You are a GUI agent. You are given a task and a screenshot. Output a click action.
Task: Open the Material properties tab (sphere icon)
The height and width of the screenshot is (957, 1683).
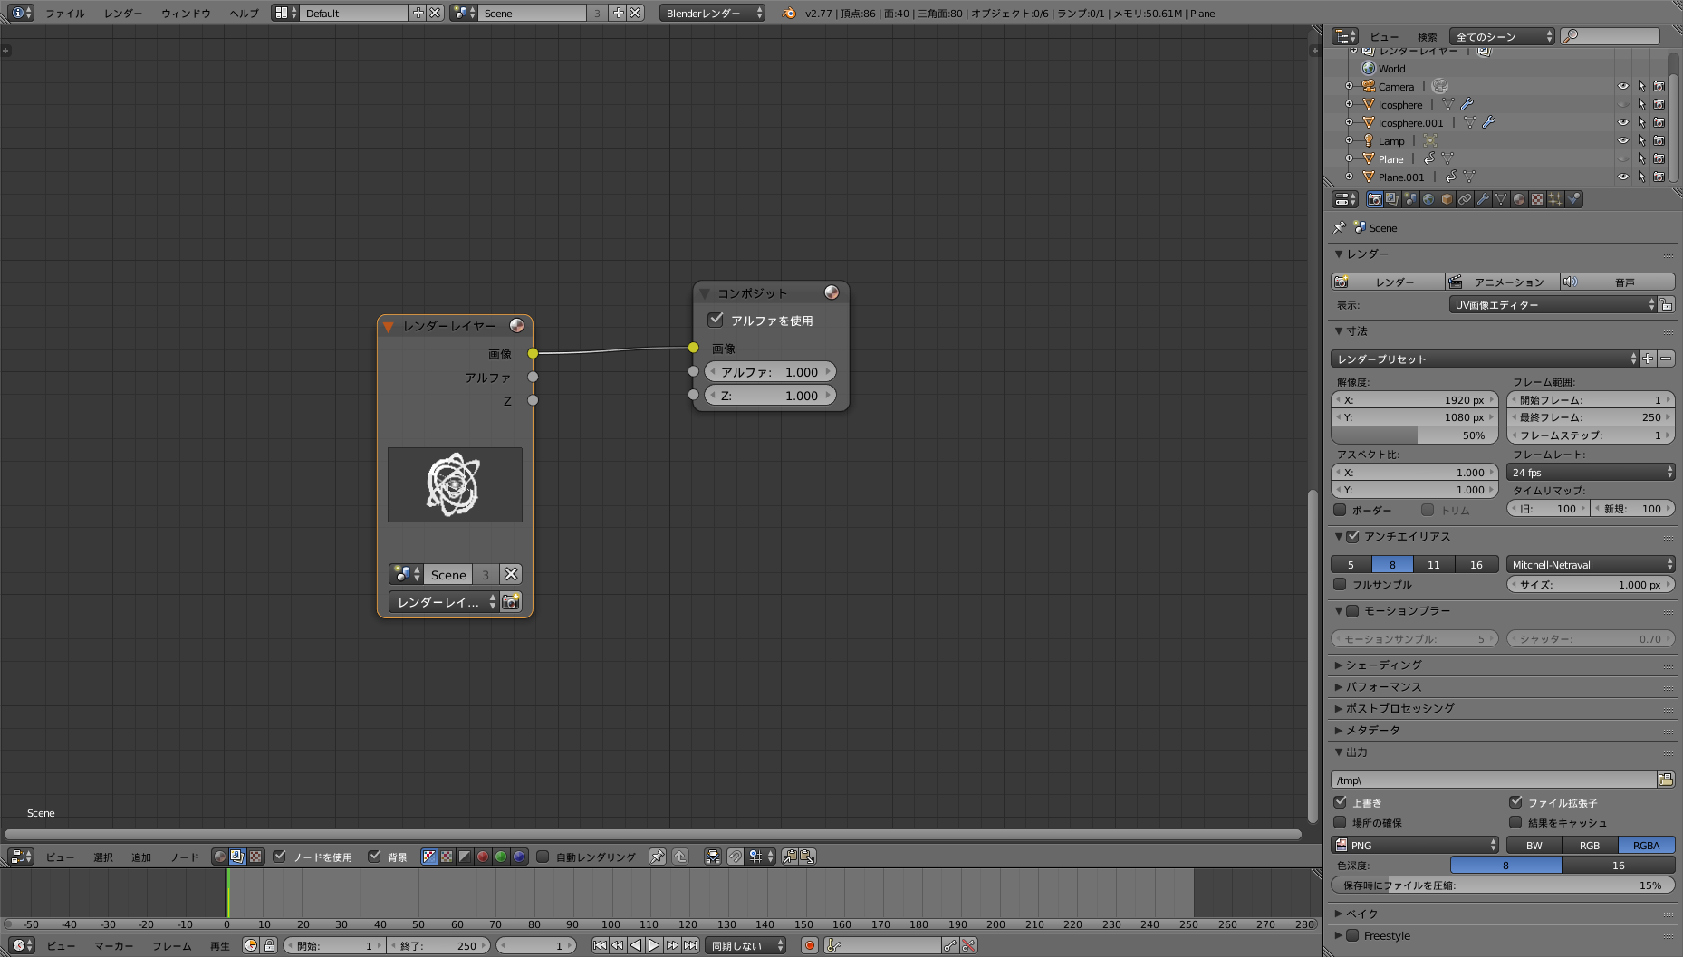(1519, 199)
